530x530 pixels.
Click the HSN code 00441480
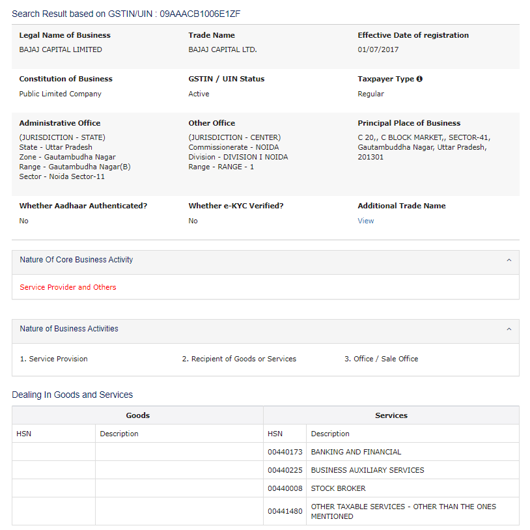[x=285, y=511]
